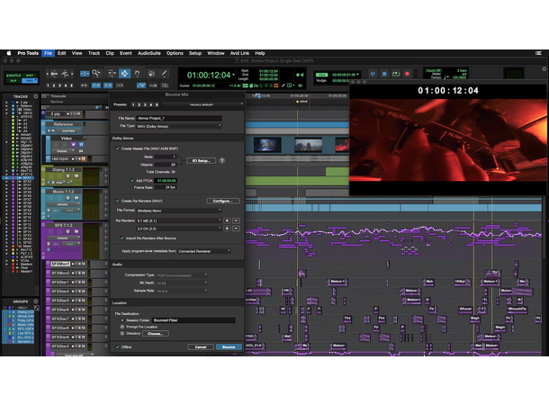Enable Shuffle edit mode
Screen dimensions: 549x405
[x=13, y=76]
